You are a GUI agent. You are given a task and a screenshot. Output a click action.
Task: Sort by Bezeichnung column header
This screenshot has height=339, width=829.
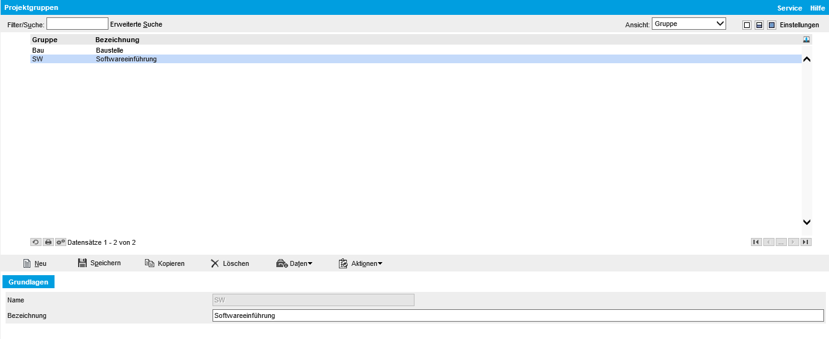click(117, 40)
